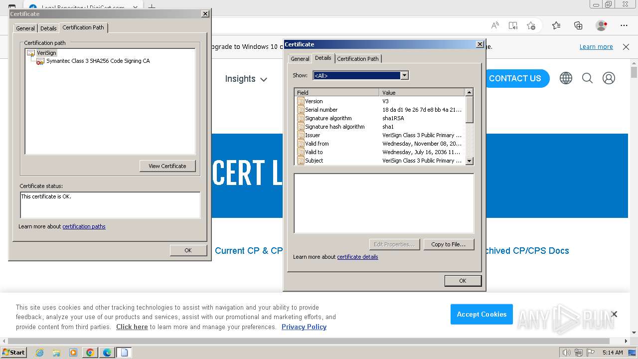Viewport: 638px width, 359px height.
Task: Select the Valid to field row
Action: click(x=380, y=152)
